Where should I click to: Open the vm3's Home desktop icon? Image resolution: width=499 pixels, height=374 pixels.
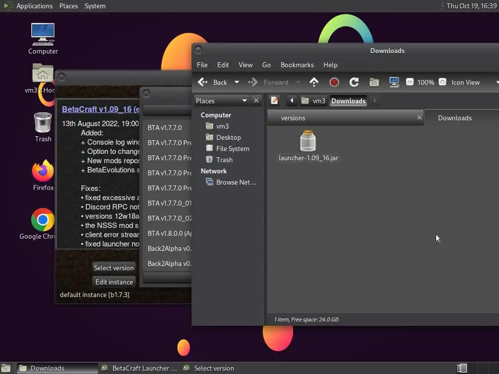[43, 78]
